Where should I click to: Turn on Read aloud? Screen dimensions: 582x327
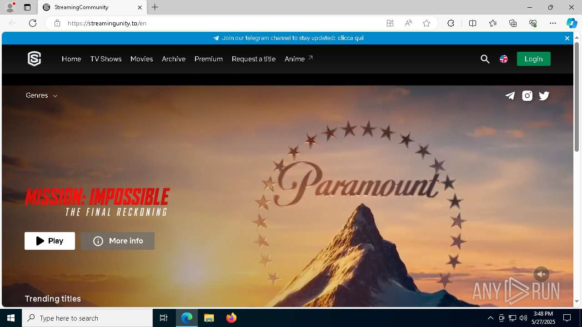click(408, 23)
